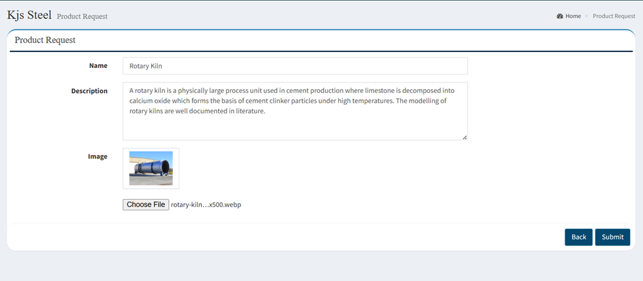Click the breadcrumb separator arrow after Home
643x281 pixels.
[x=587, y=16]
